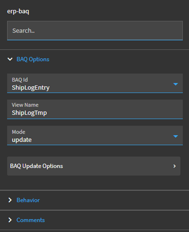The height and width of the screenshot is (232, 189).
Task: Click the BAQ Options section heading
Action: [x=33, y=59]
